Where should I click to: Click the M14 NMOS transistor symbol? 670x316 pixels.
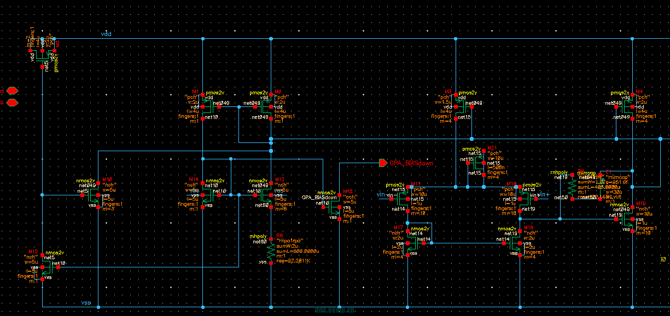pos(207,195)
